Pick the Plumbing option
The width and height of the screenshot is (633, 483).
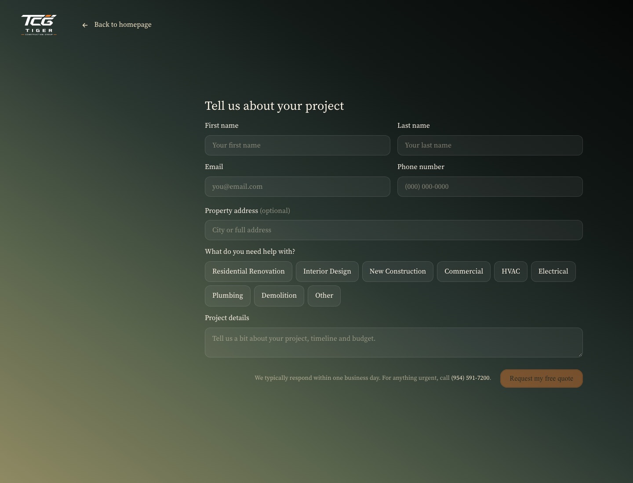tap(228, 296)
